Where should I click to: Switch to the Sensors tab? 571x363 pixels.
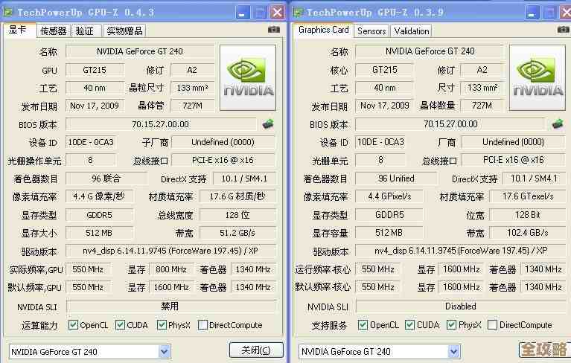(371, 31)
